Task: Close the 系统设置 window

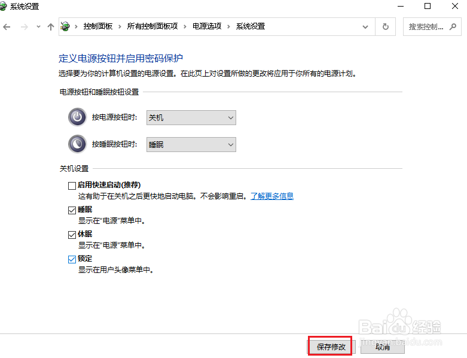Action: click(x=455, y=6)
